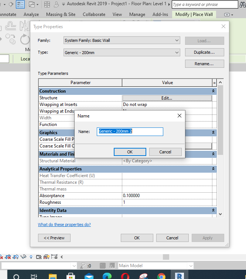The image size is (246, 279).
Task: Click the Show Crop Region icon with lightbulb
Action: pos(16,257)
